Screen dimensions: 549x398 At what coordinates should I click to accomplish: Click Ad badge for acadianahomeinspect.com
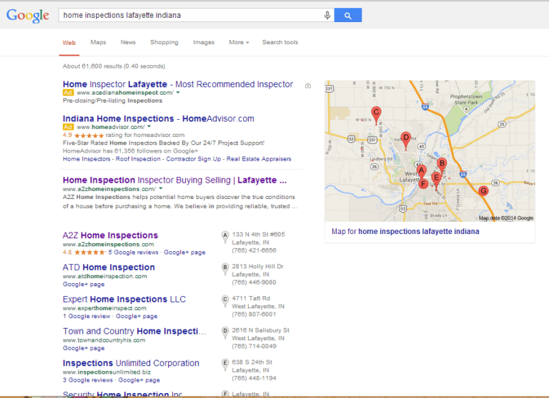(68, 93)
